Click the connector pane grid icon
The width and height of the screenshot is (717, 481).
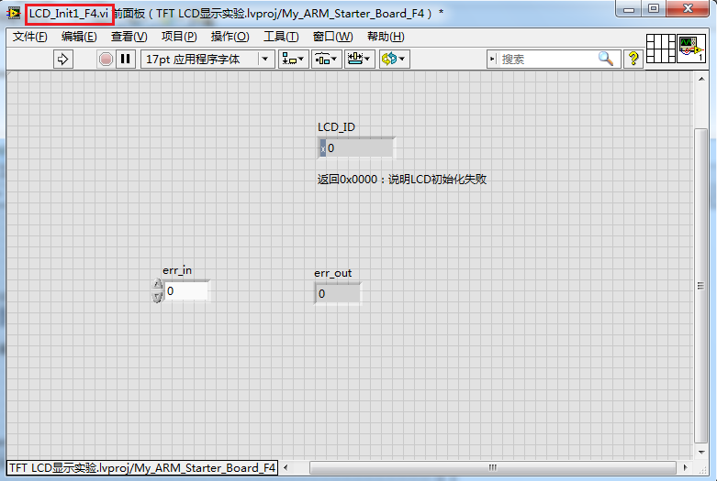661,49
